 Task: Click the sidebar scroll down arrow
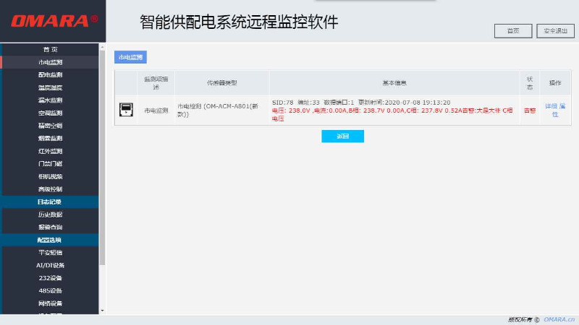click(x=102, y=311)
